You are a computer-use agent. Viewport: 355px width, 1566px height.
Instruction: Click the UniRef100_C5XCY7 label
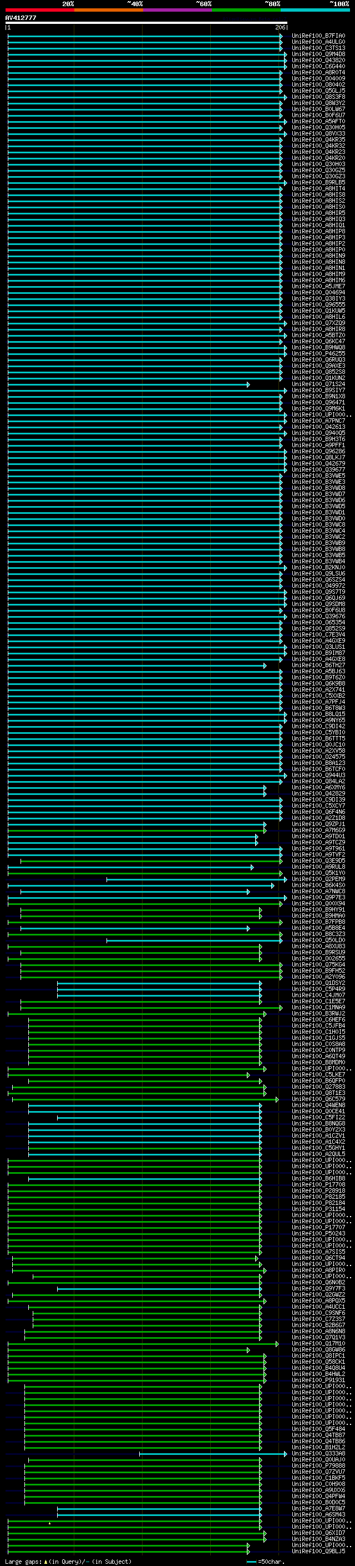[x=318, y=805]
